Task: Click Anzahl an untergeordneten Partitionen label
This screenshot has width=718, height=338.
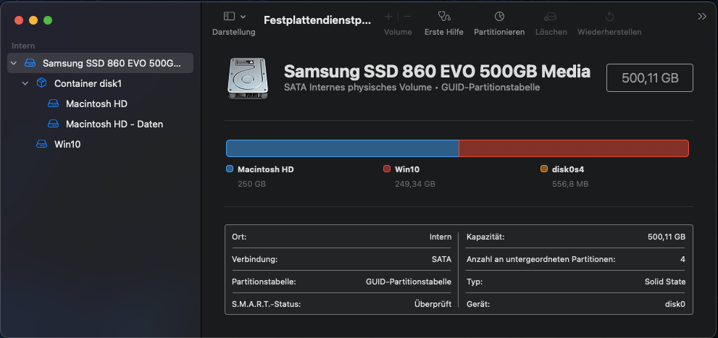Action: coord(540,259)
